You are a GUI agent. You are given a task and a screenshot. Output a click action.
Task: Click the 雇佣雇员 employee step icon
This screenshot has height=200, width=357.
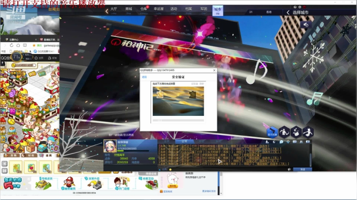(68, 183)
